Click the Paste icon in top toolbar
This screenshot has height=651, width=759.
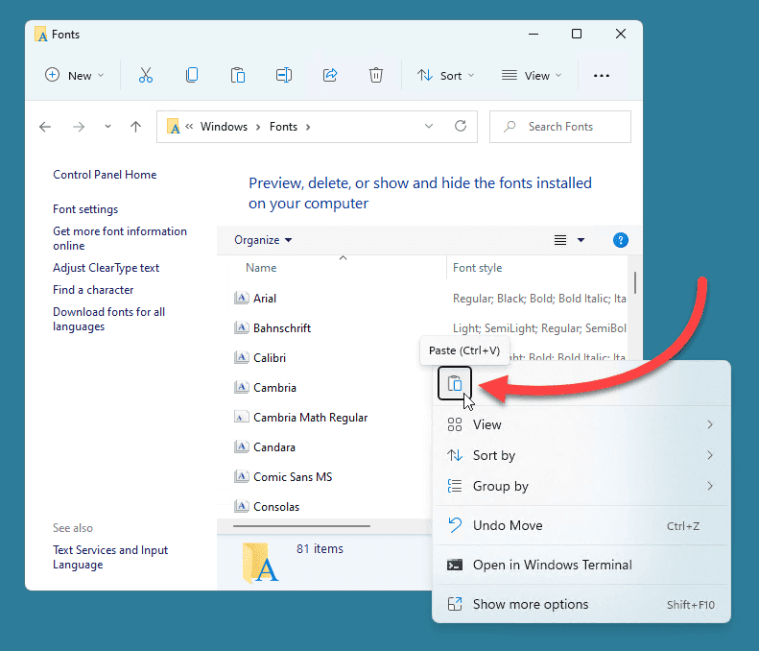238,76
